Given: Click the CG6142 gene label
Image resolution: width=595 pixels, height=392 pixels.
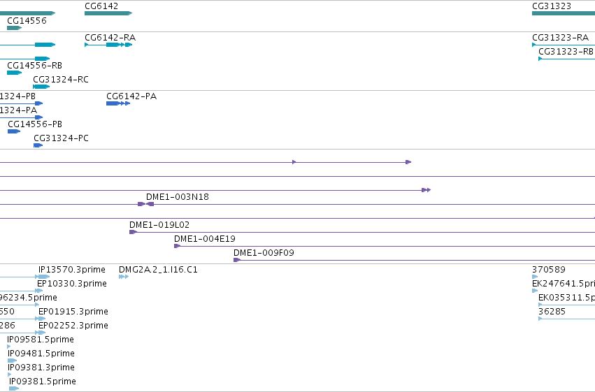Looking at the screenshot, I should point(101,6).
